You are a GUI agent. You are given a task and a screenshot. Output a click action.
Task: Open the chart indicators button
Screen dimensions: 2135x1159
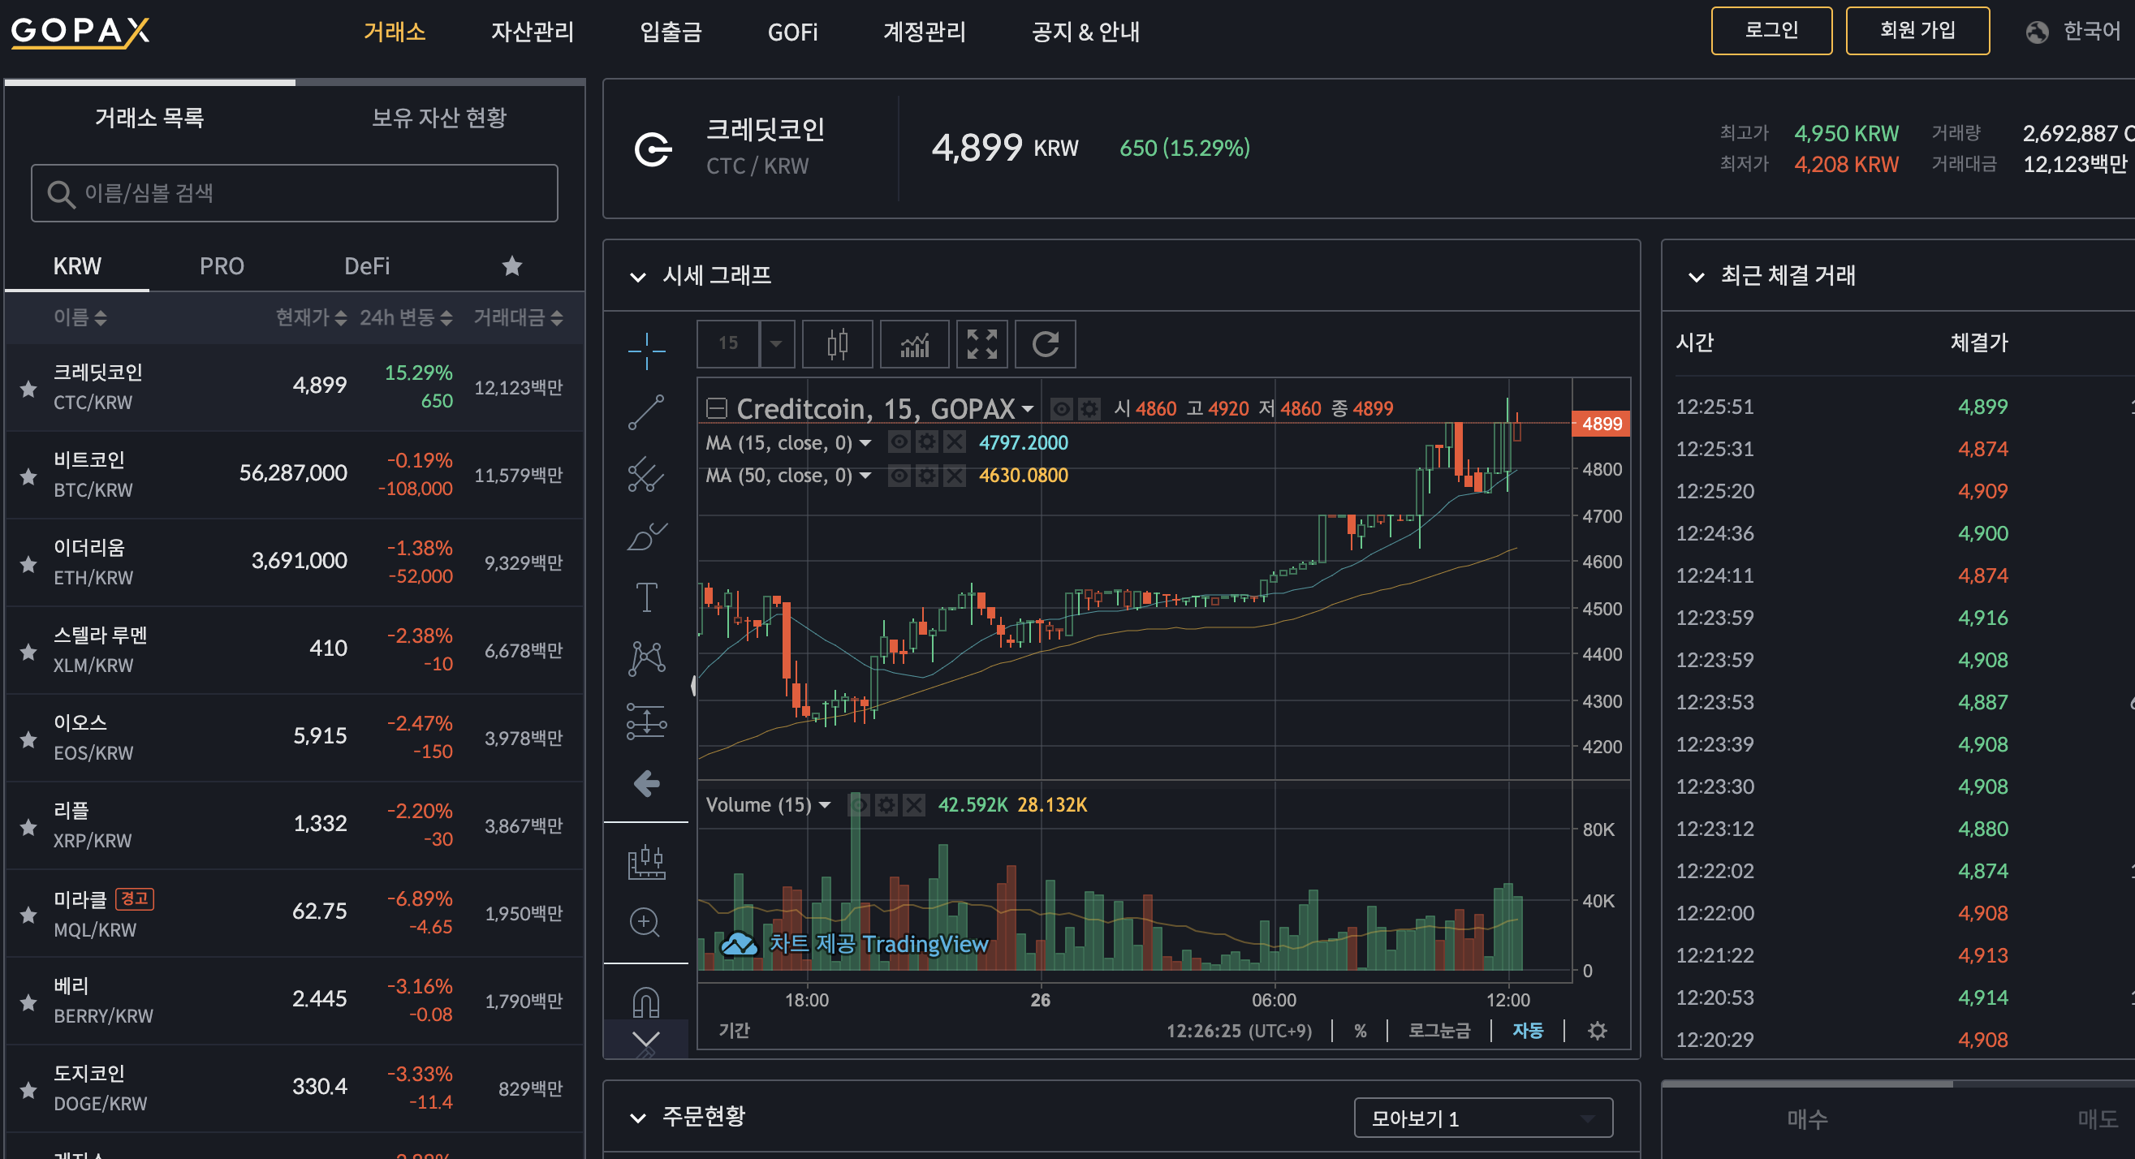pyautogui.click(x=914, y=343)
